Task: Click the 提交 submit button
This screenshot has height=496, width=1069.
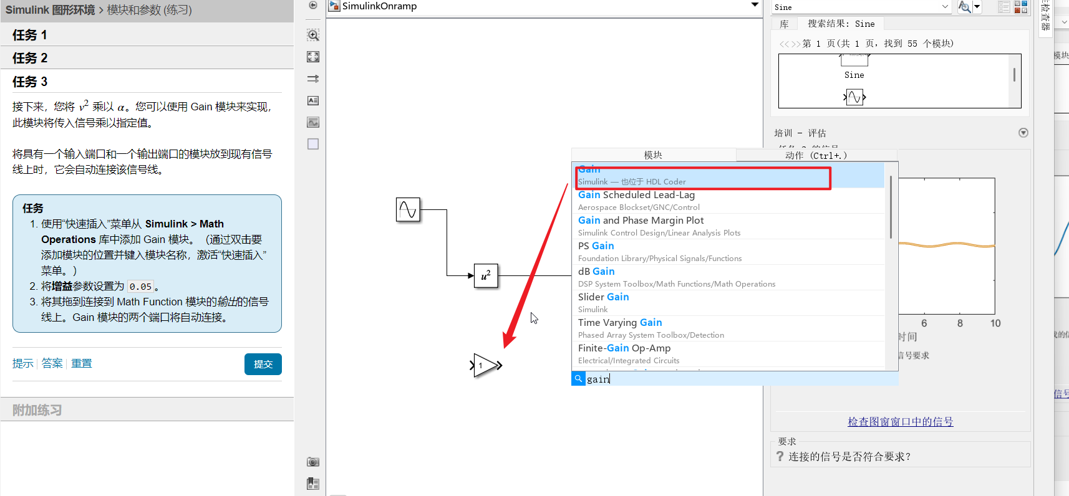Action: pos(263,364)
